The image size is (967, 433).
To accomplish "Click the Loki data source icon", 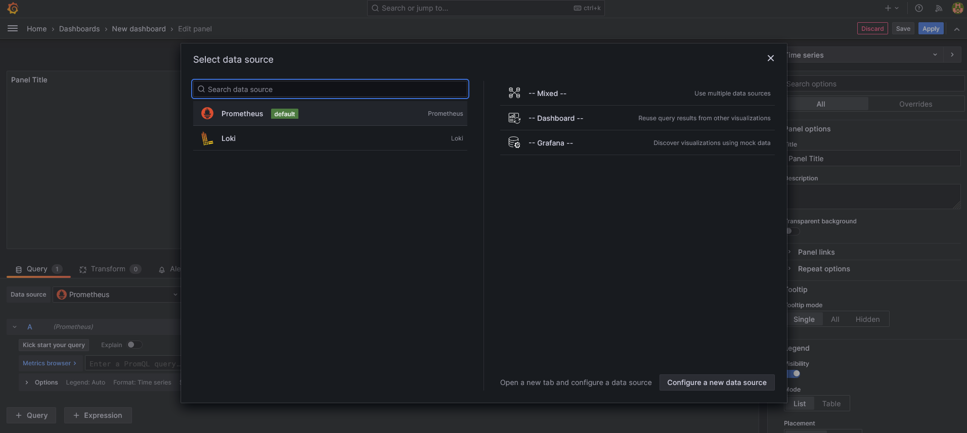I will pos(207,138).
